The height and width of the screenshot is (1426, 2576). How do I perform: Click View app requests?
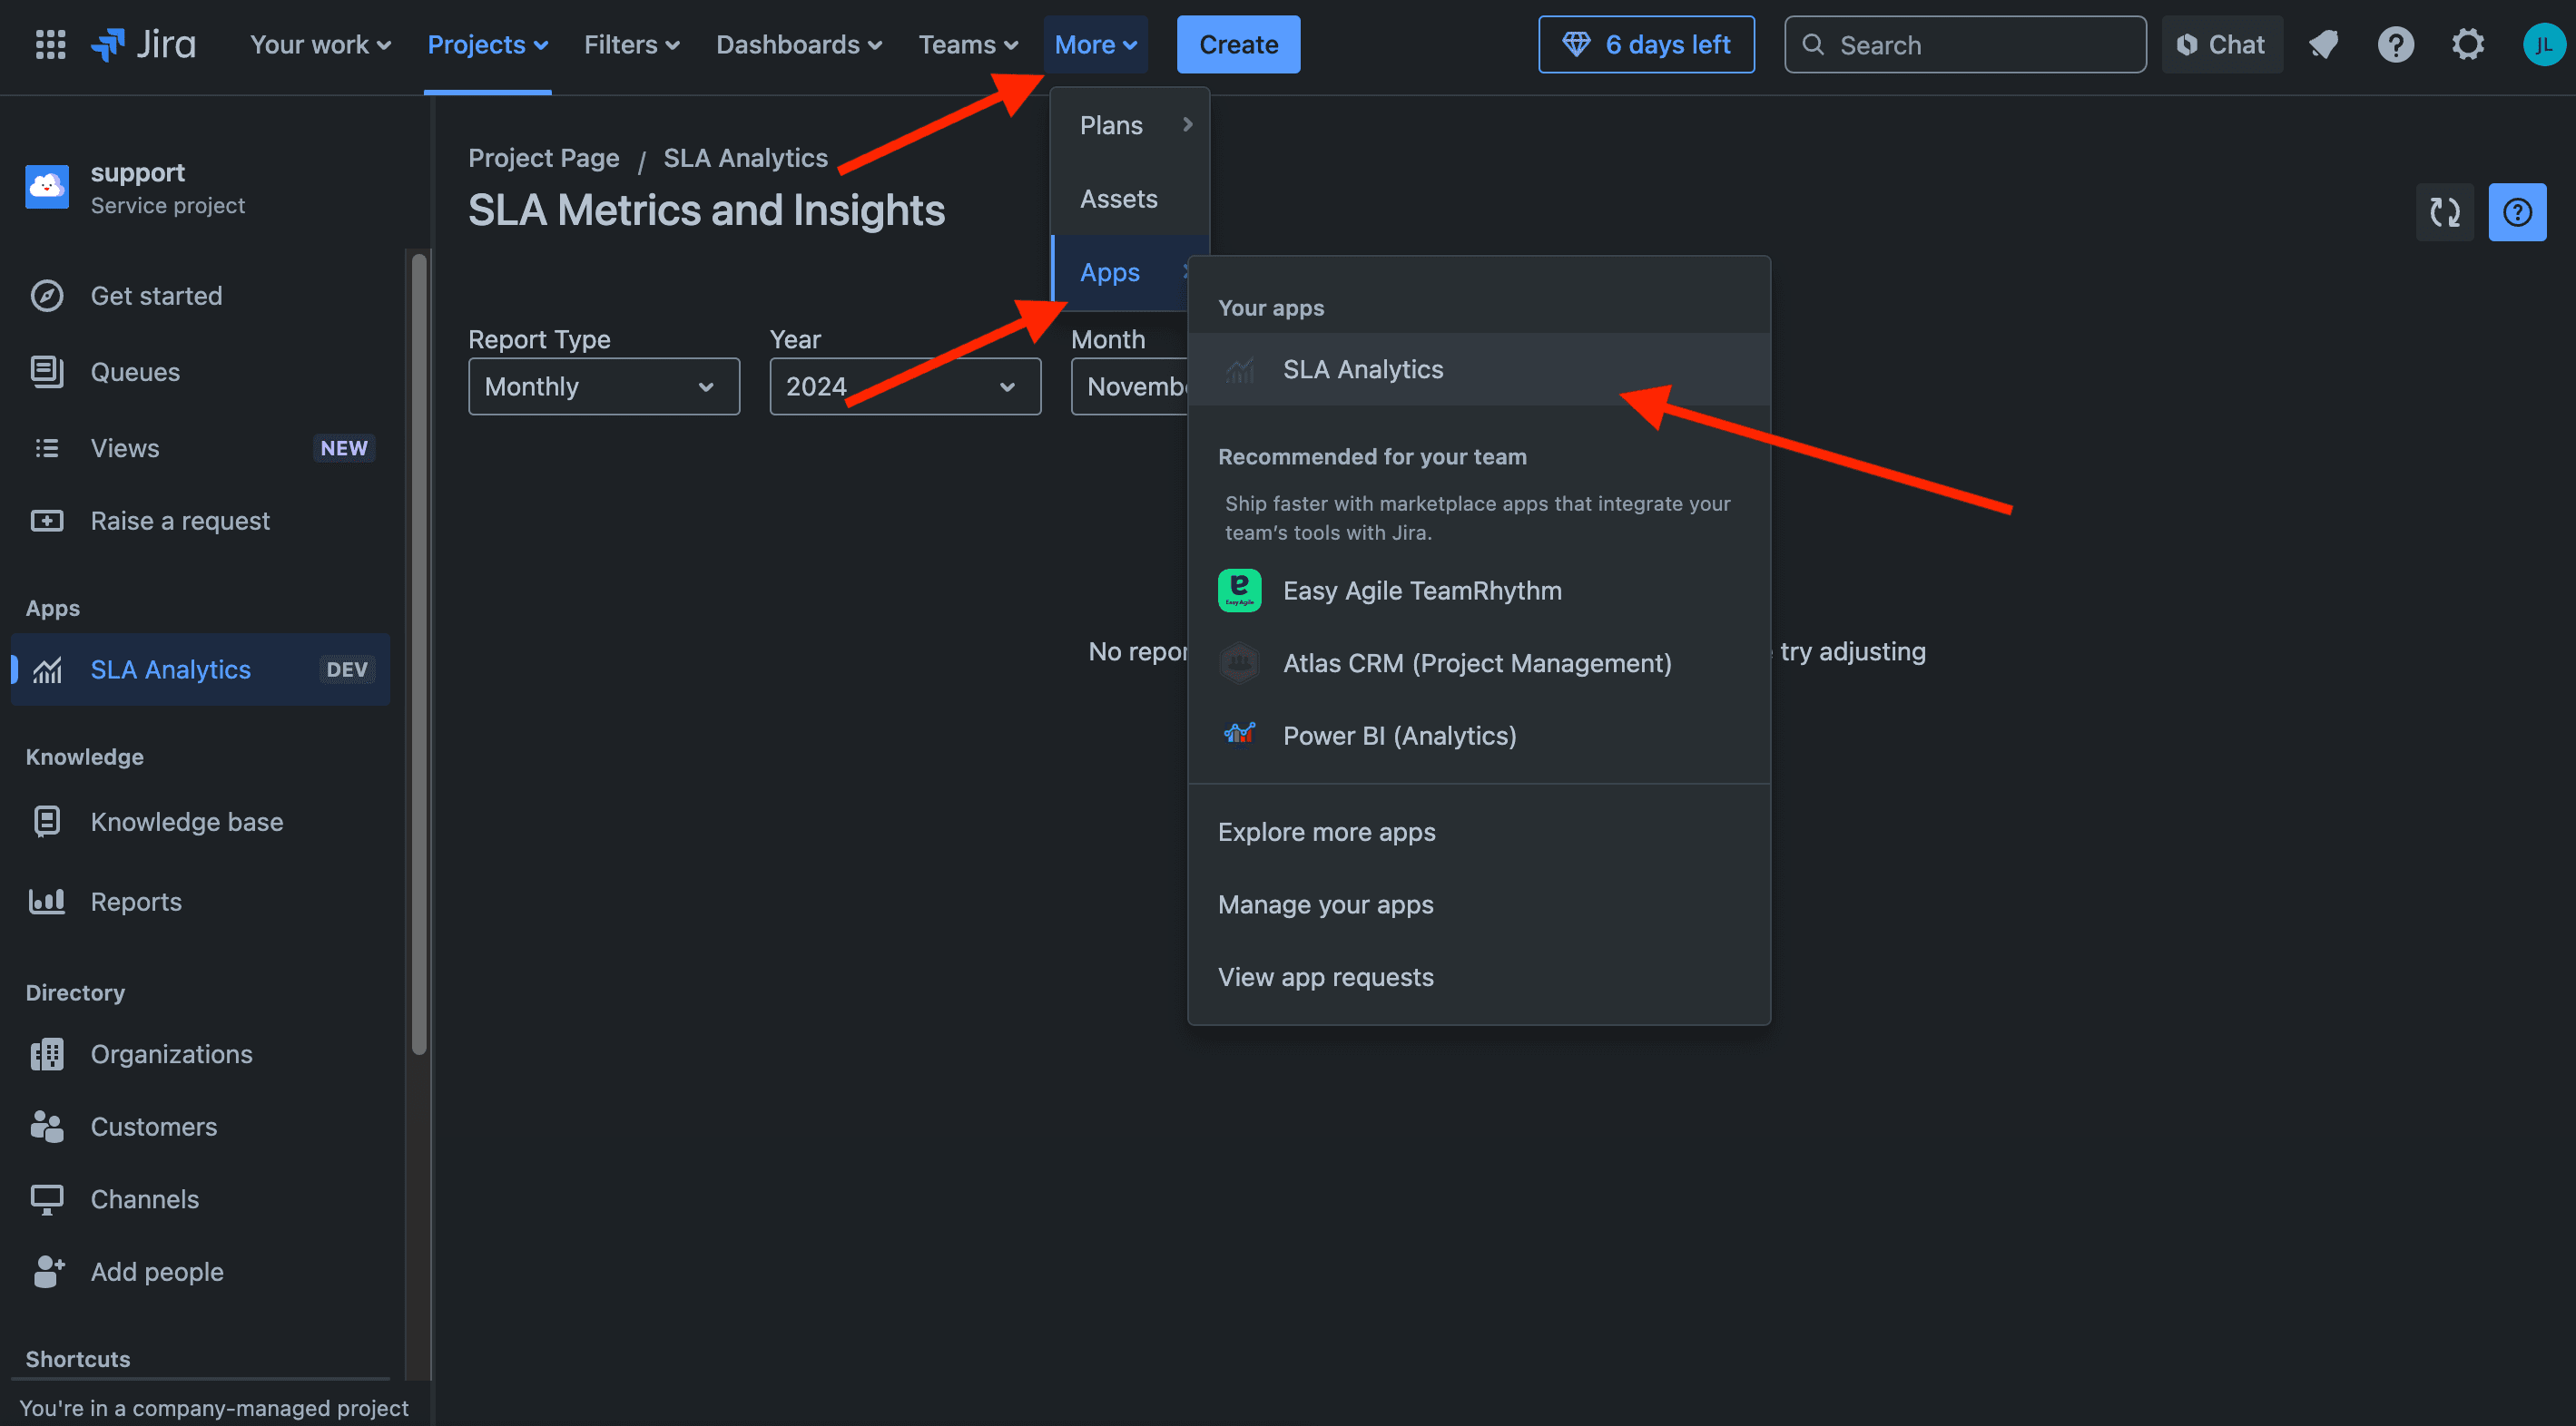pyautogui.click(x=1479, y=976)
